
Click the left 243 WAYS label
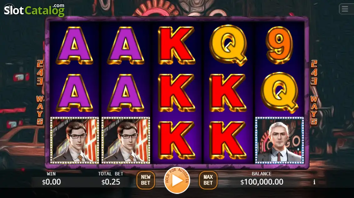[x=40, y=92]
